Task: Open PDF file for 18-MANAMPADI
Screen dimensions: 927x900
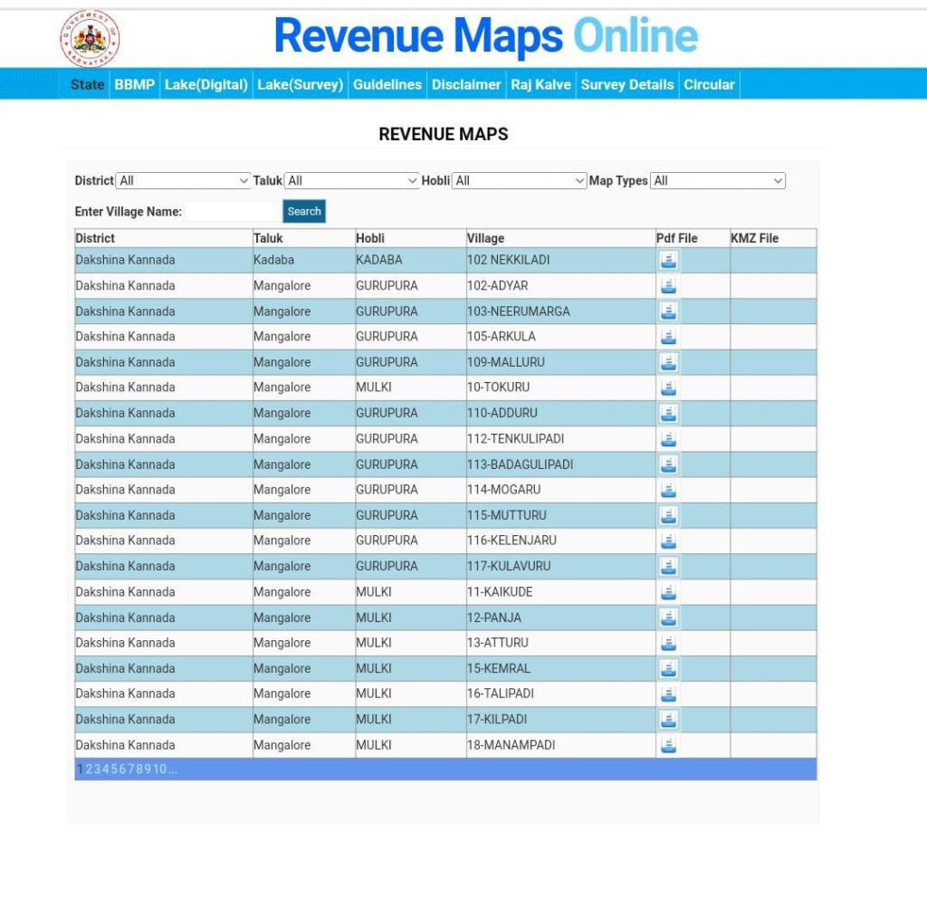Action: coord(668,745)
